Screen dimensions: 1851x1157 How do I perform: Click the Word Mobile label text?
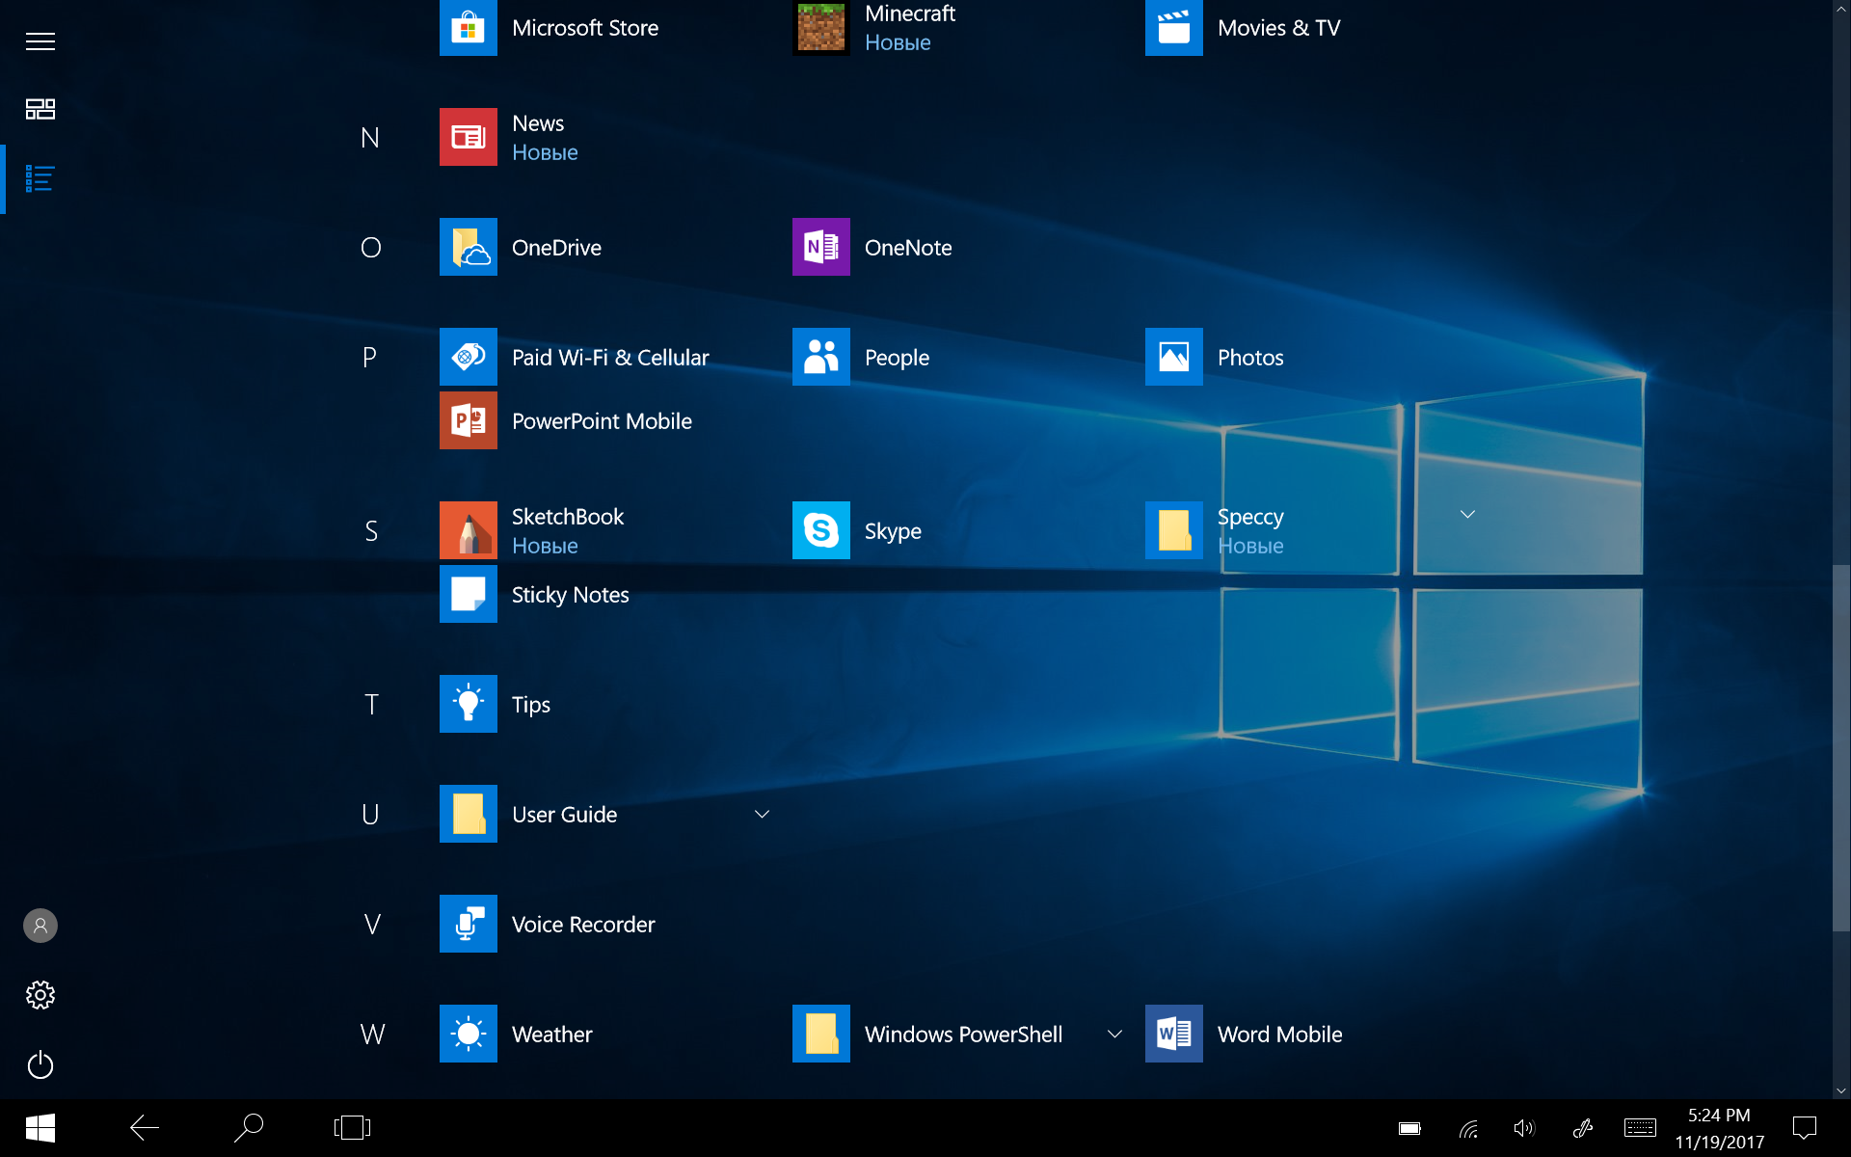click(1279, 1035)
